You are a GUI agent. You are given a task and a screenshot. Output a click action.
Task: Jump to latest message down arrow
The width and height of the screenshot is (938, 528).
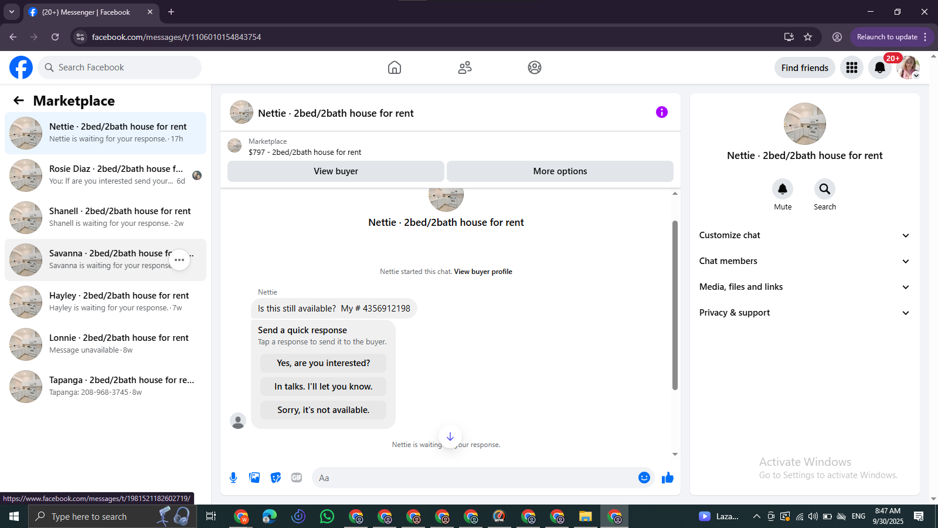[450, 436]
